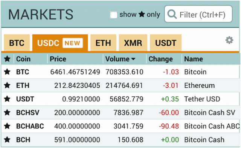Toggle the favorite star for ETH
The image size is (241, 148).
7,85
